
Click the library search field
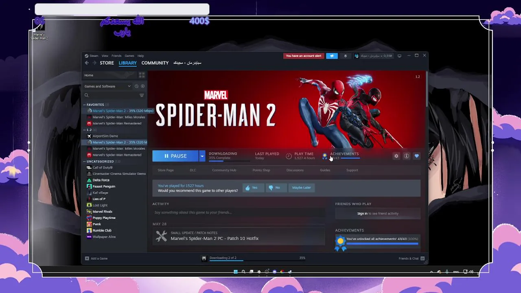coord(111,95)
